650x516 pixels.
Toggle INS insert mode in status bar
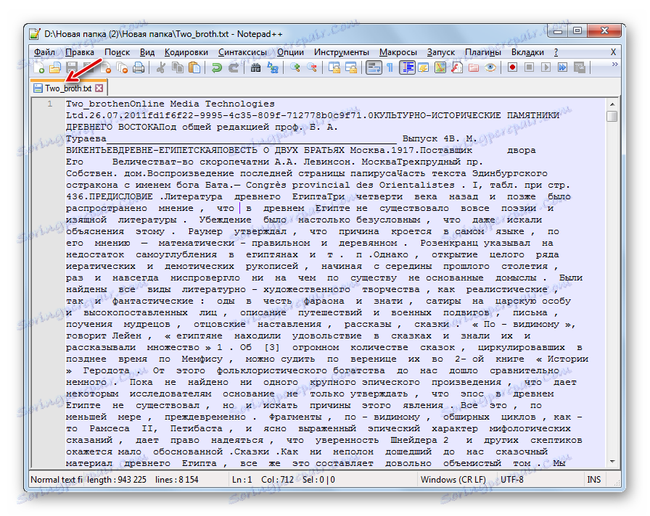(x=593, y=480)
